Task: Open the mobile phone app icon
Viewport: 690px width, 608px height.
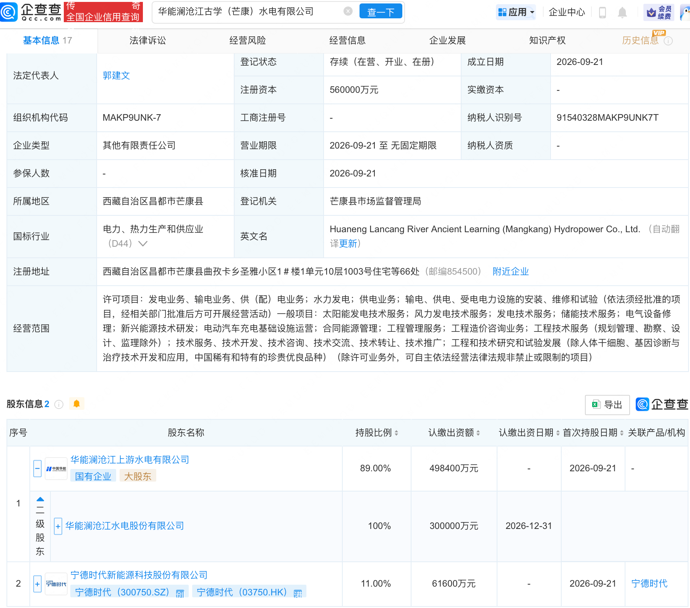Action: [603, 12]
